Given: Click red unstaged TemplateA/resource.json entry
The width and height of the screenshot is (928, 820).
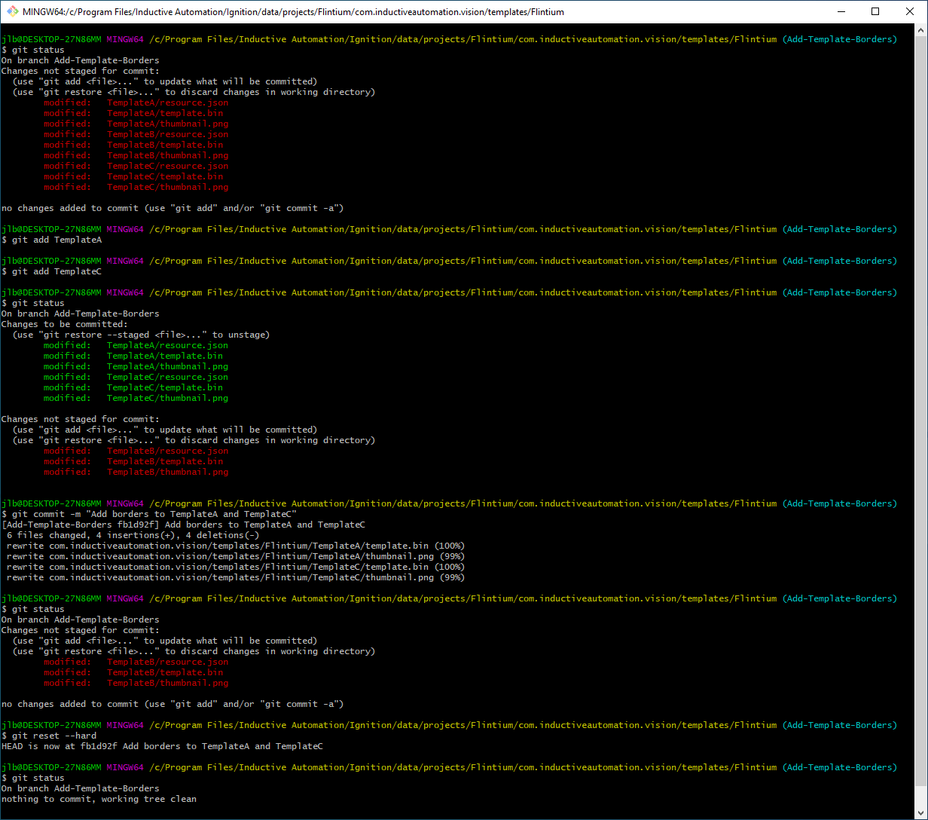Looking at the screenshot, I should (x=136, y=102).
